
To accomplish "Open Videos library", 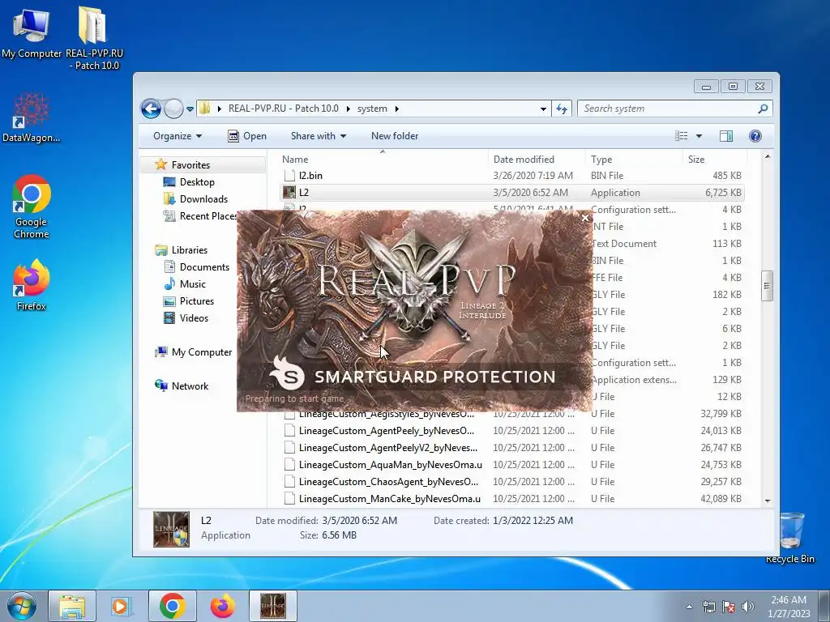I will [186, 317].
